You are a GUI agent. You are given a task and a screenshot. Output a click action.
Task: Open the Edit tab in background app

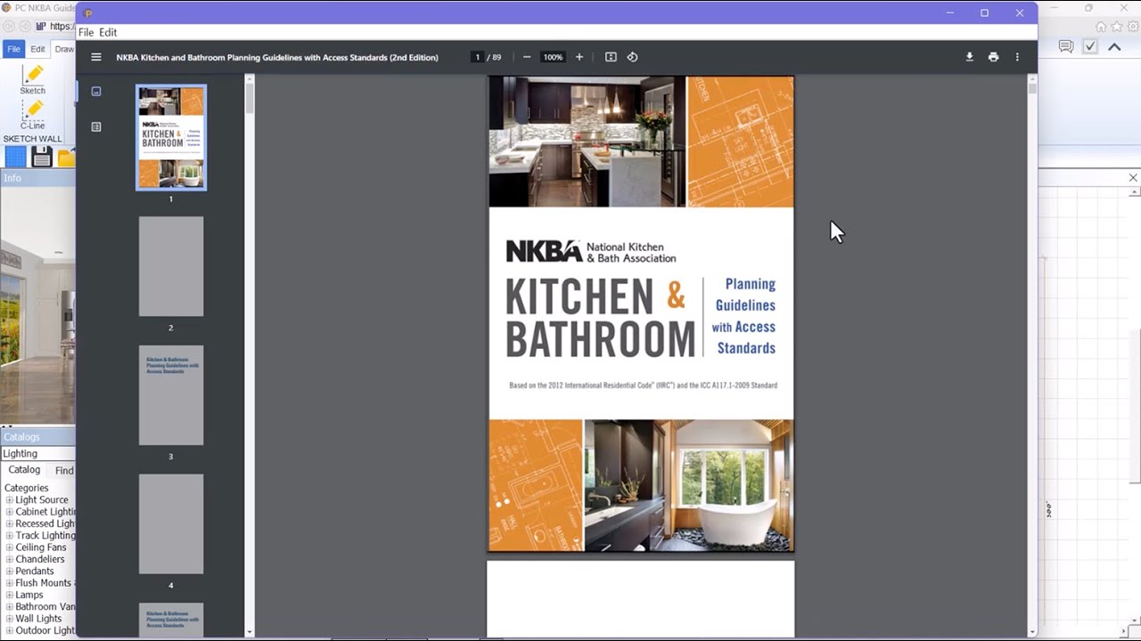click(x=37, y=49)
